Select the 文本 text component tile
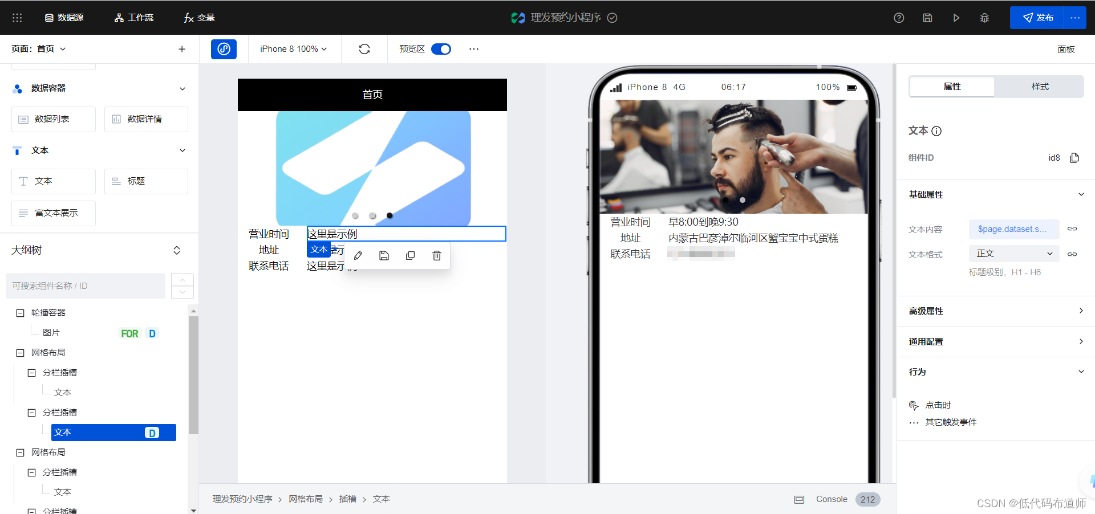The height and width of the screenshot is (514, 1095). point(54,181)
